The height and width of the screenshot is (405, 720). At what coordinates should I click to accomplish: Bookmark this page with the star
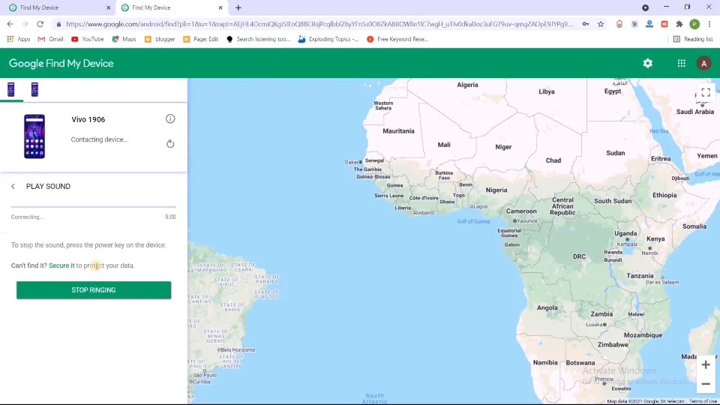click(x=601, y=24)
